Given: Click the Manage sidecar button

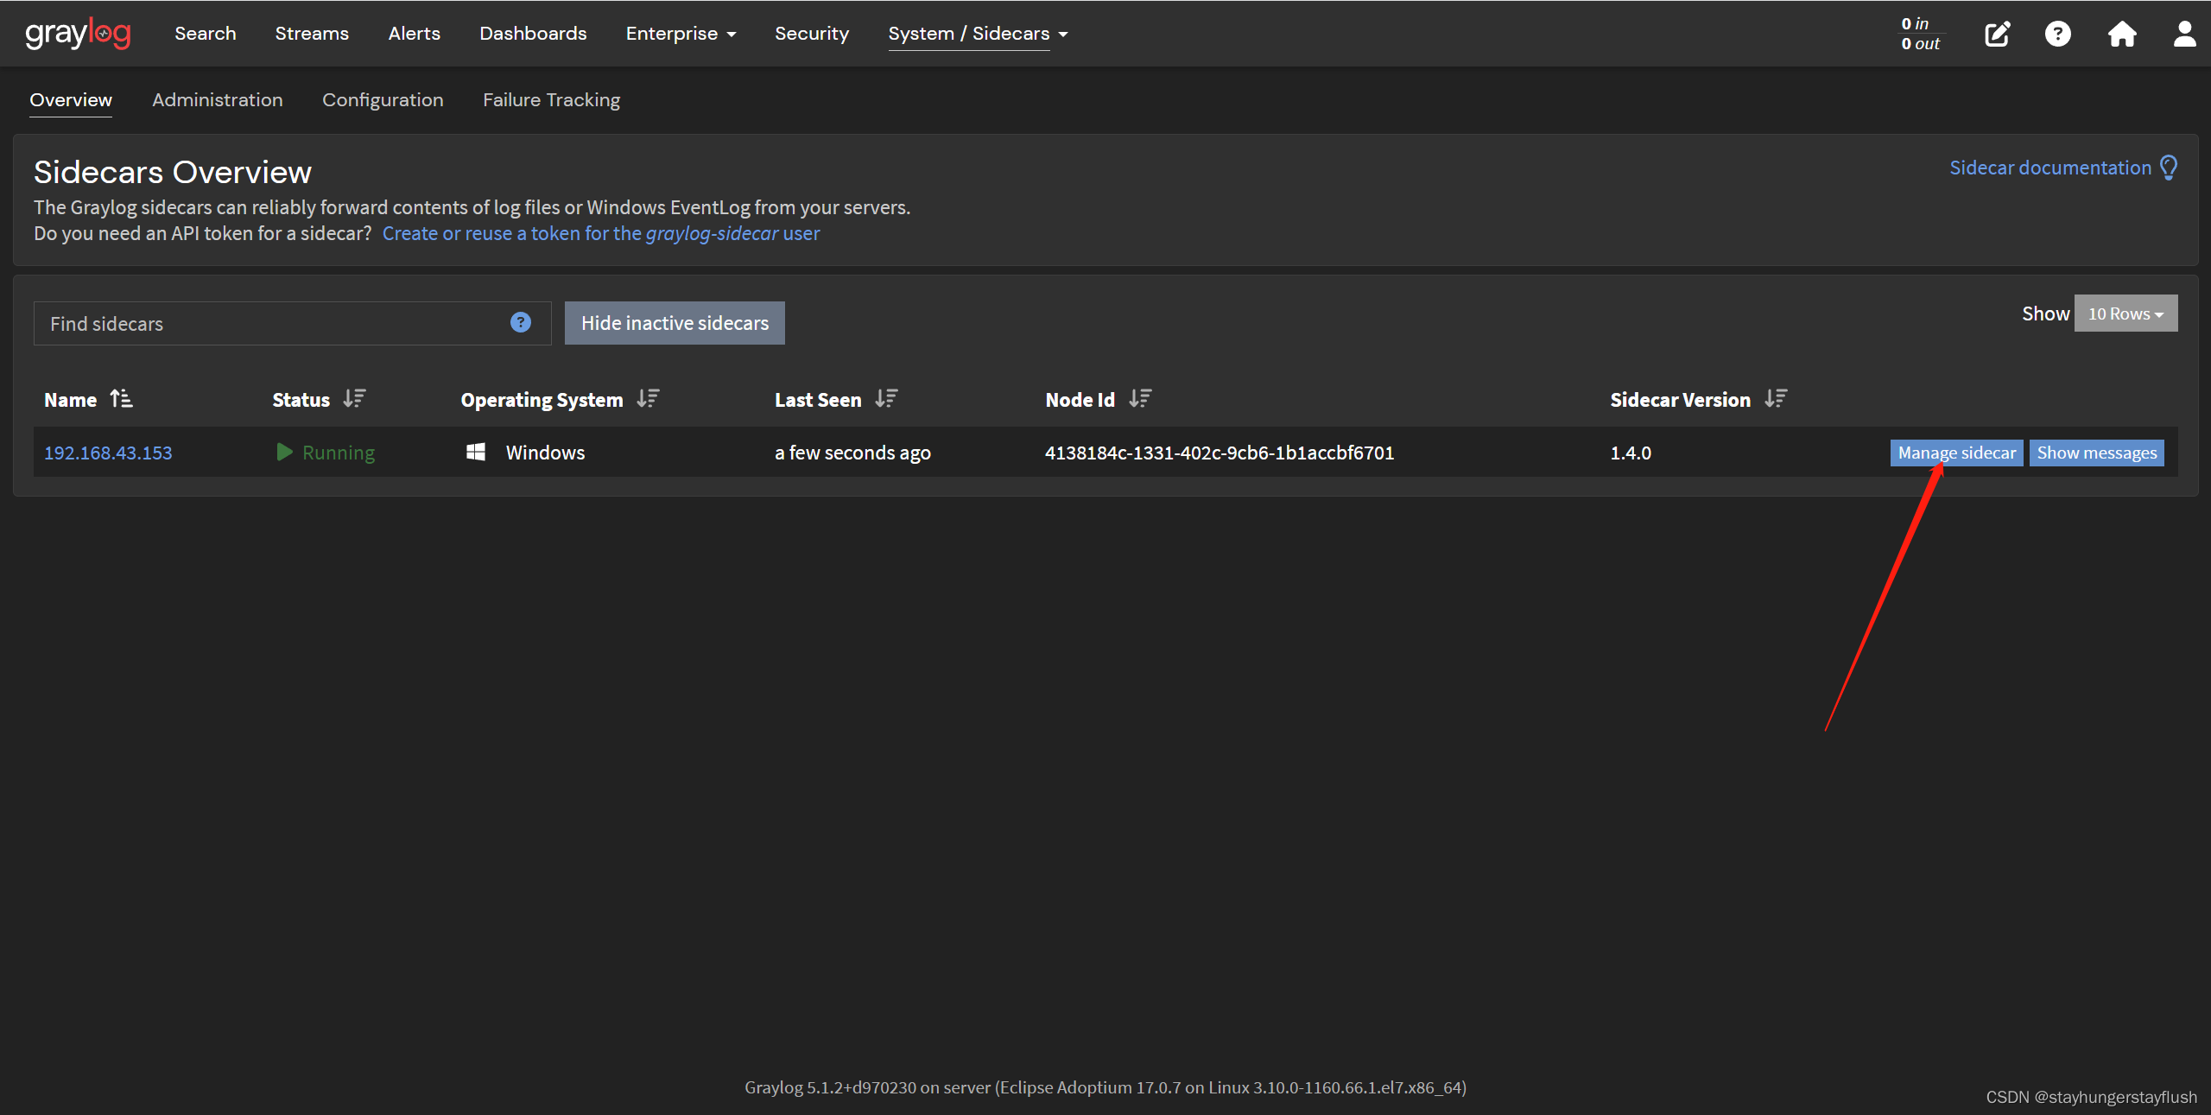Looking at the screenshot, I should (1955, 453).
